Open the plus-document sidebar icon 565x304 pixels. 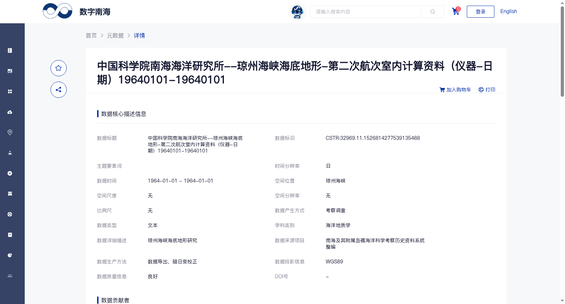pyautogui.click(x=10, y=235)
